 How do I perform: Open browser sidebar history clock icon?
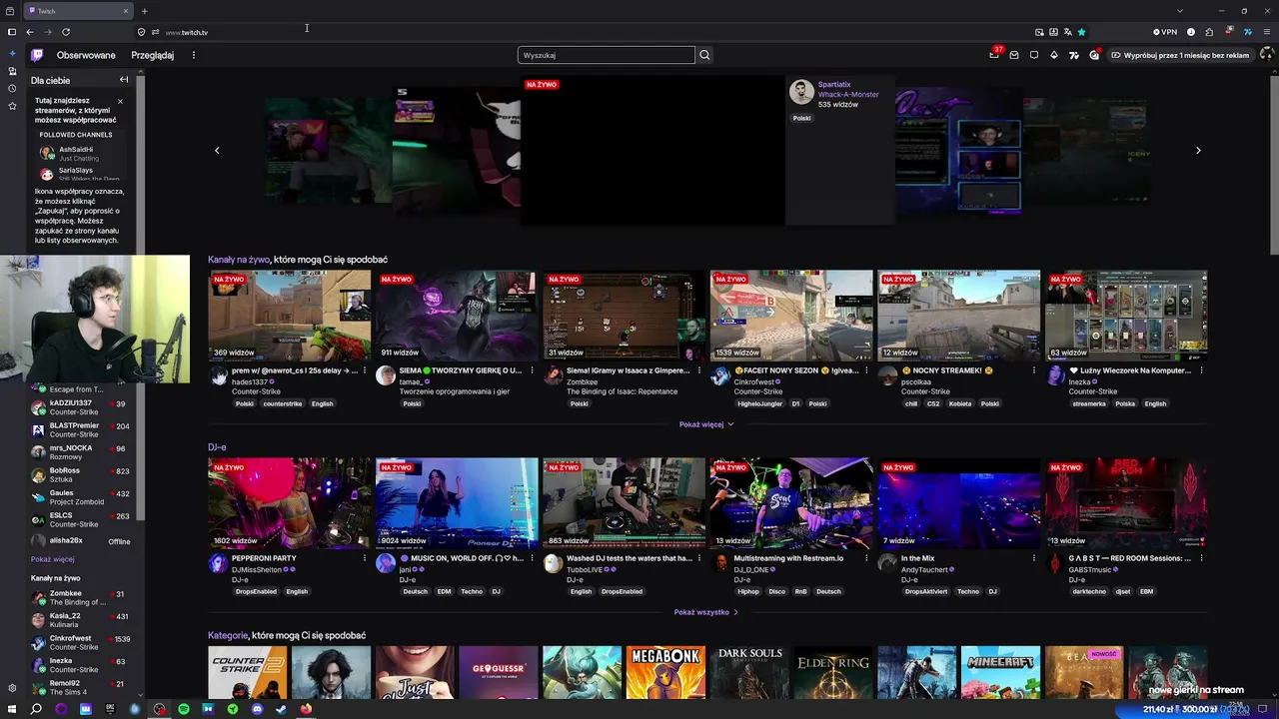(x=12, y=88)
